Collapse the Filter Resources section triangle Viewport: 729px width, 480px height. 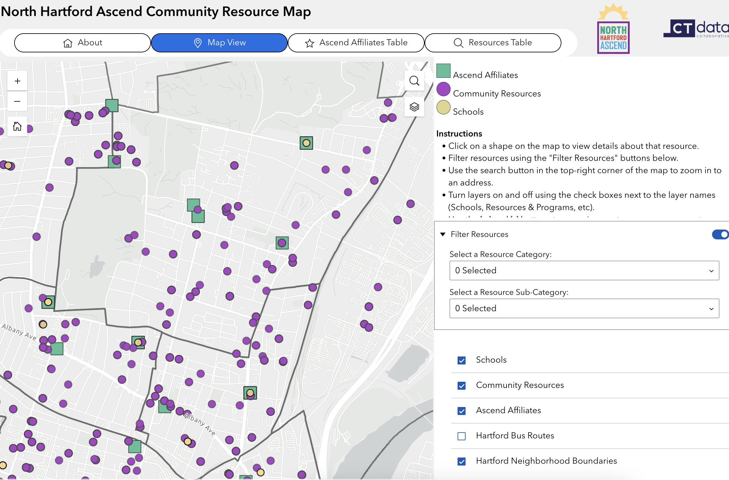click(443, 234)
